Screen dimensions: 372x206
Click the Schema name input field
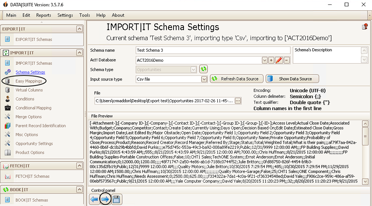point(213,50)
